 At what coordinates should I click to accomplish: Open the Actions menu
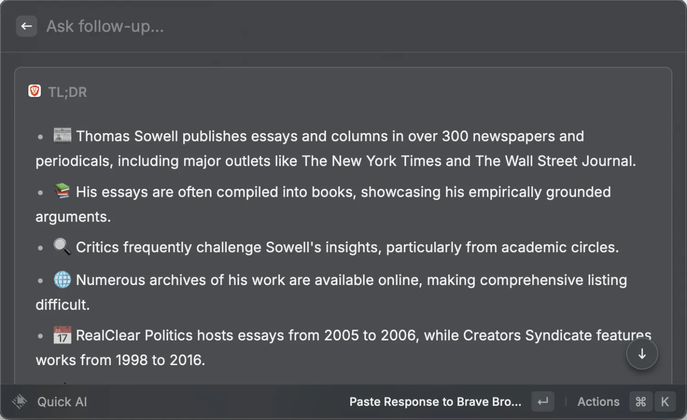point(598,402)
